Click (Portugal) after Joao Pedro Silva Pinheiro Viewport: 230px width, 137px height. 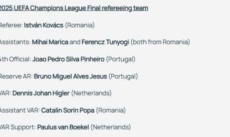pos(121,59)
